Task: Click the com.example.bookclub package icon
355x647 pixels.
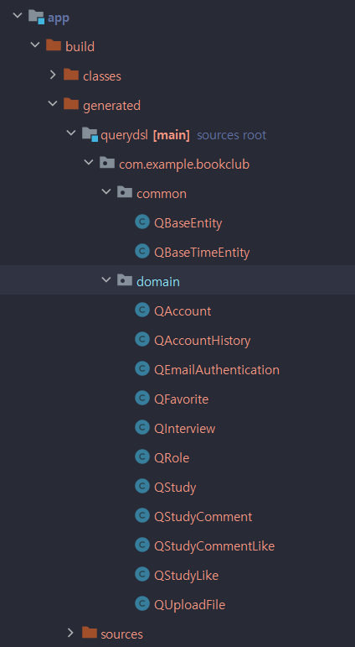Action: tap(107, 164)
